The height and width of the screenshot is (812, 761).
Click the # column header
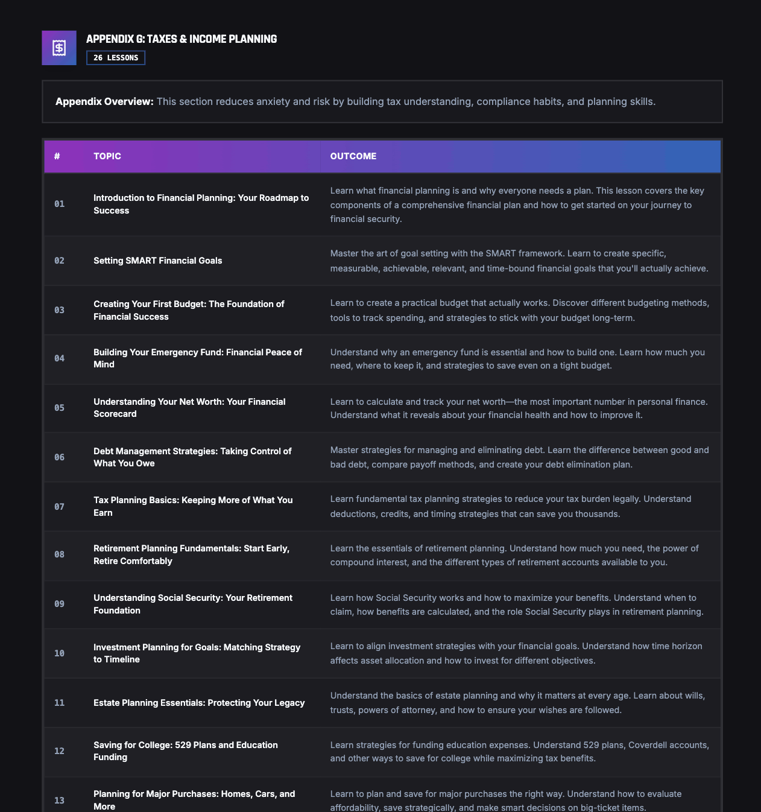(57, 156)
